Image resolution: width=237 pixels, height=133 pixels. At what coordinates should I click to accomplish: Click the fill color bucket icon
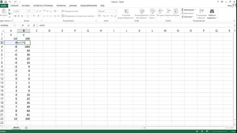click(34, 16)
